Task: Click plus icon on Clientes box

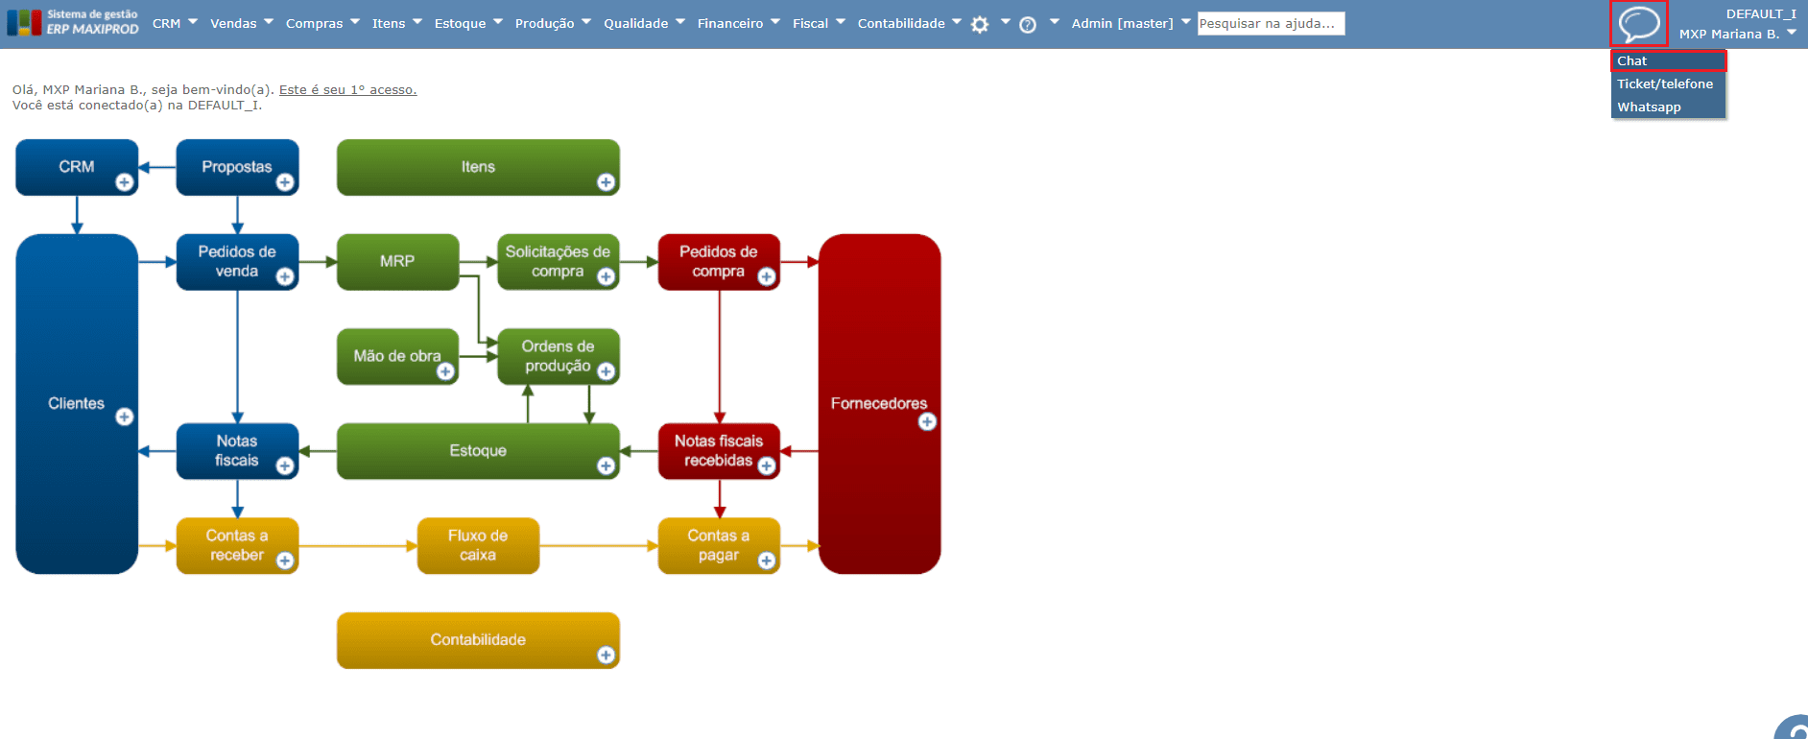Action: click(x=125, y=417)
